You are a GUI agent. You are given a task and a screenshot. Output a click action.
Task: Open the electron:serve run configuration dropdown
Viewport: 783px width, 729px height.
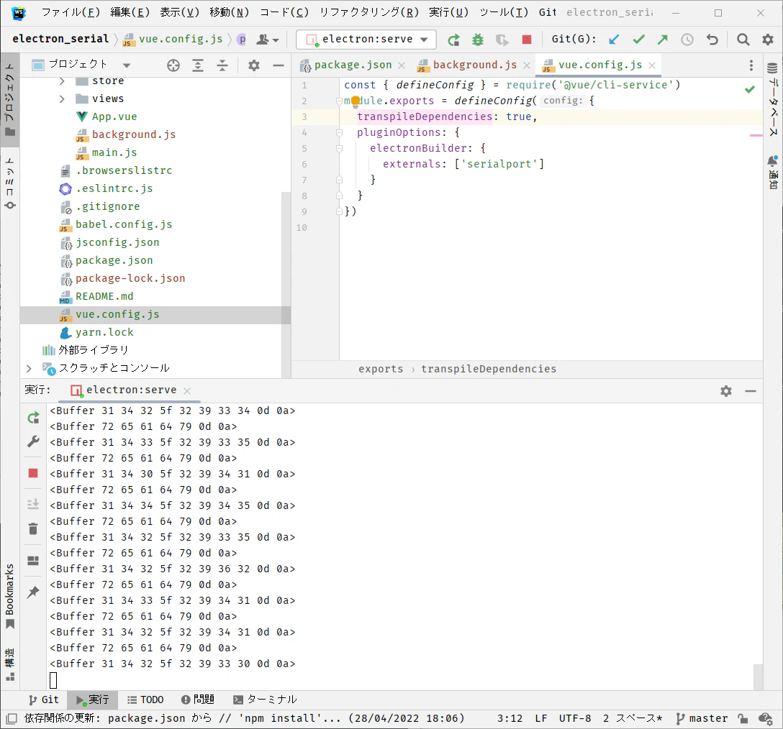366,40
